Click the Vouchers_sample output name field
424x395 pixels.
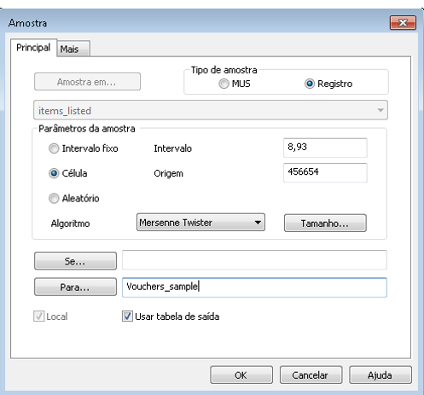254,288
